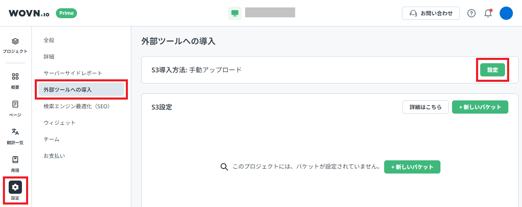Image resolution: width=522 pixels, height=207 pixels.
Task: Open the Glossary (用語) book icon
Action: [x=15, y=159]
